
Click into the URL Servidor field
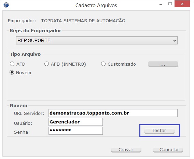(113, 113)
